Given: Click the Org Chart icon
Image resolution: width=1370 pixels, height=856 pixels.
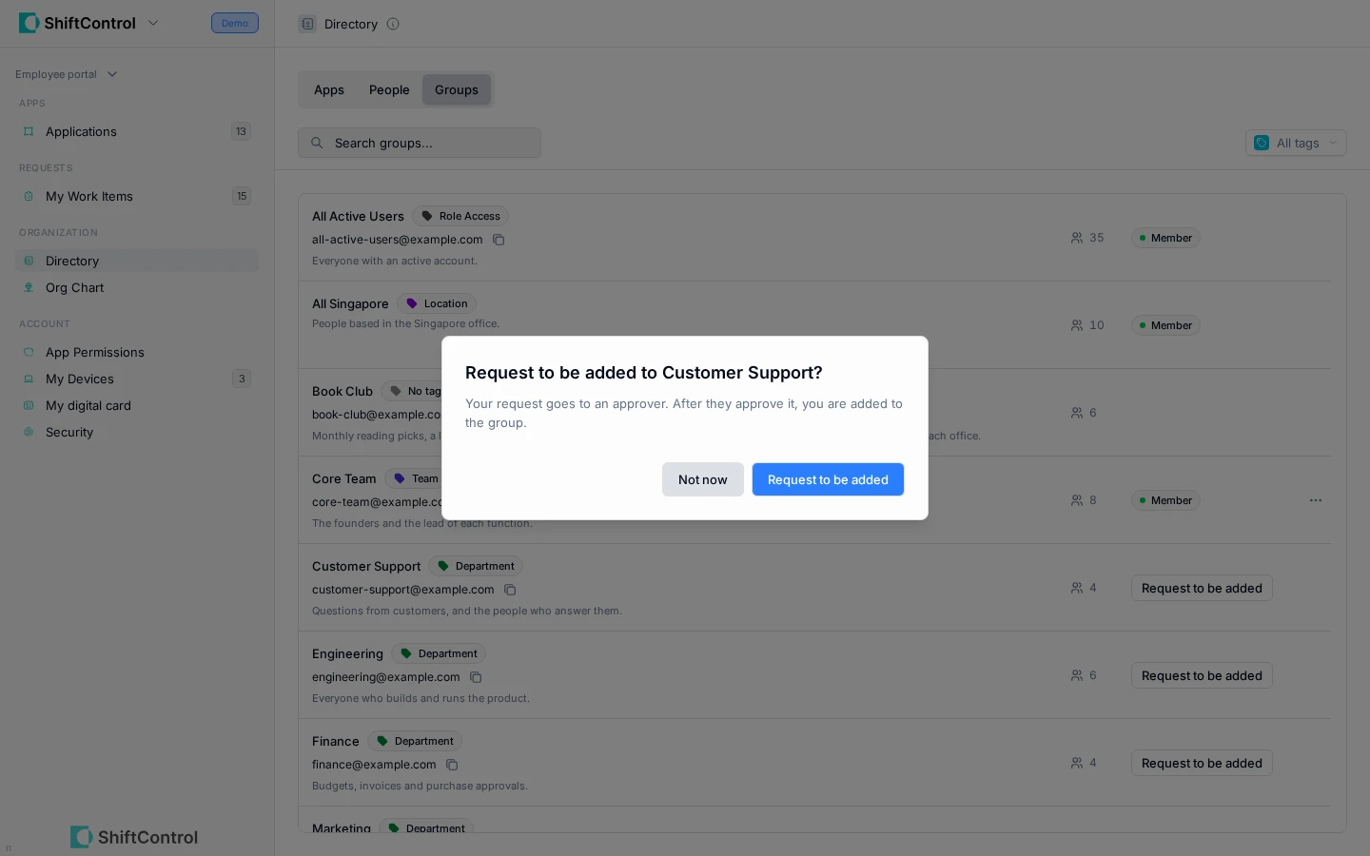Looking at the screenshot, I should point(29,287).
